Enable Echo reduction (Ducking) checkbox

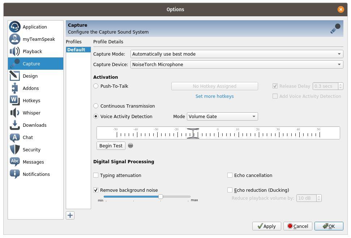click(x=230, y=190)
